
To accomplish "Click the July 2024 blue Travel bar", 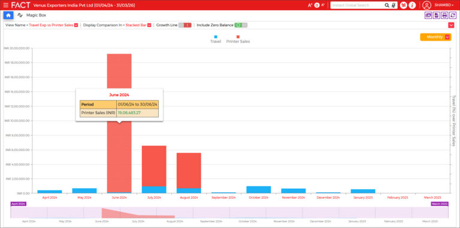I will click(x=154, y=190).
